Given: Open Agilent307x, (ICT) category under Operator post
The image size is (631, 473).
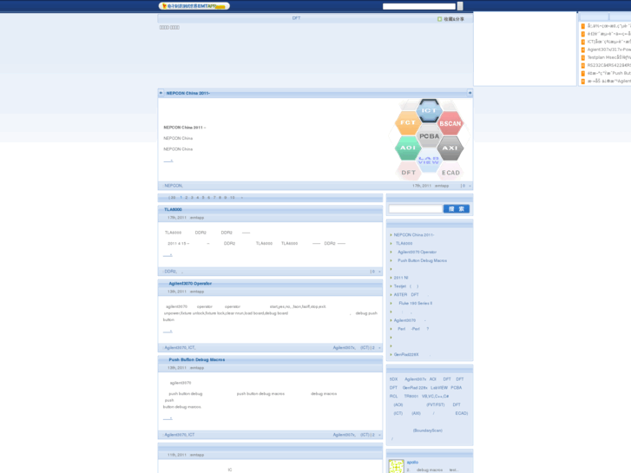Looking at the screenshot, I should [x=351, y=347].
